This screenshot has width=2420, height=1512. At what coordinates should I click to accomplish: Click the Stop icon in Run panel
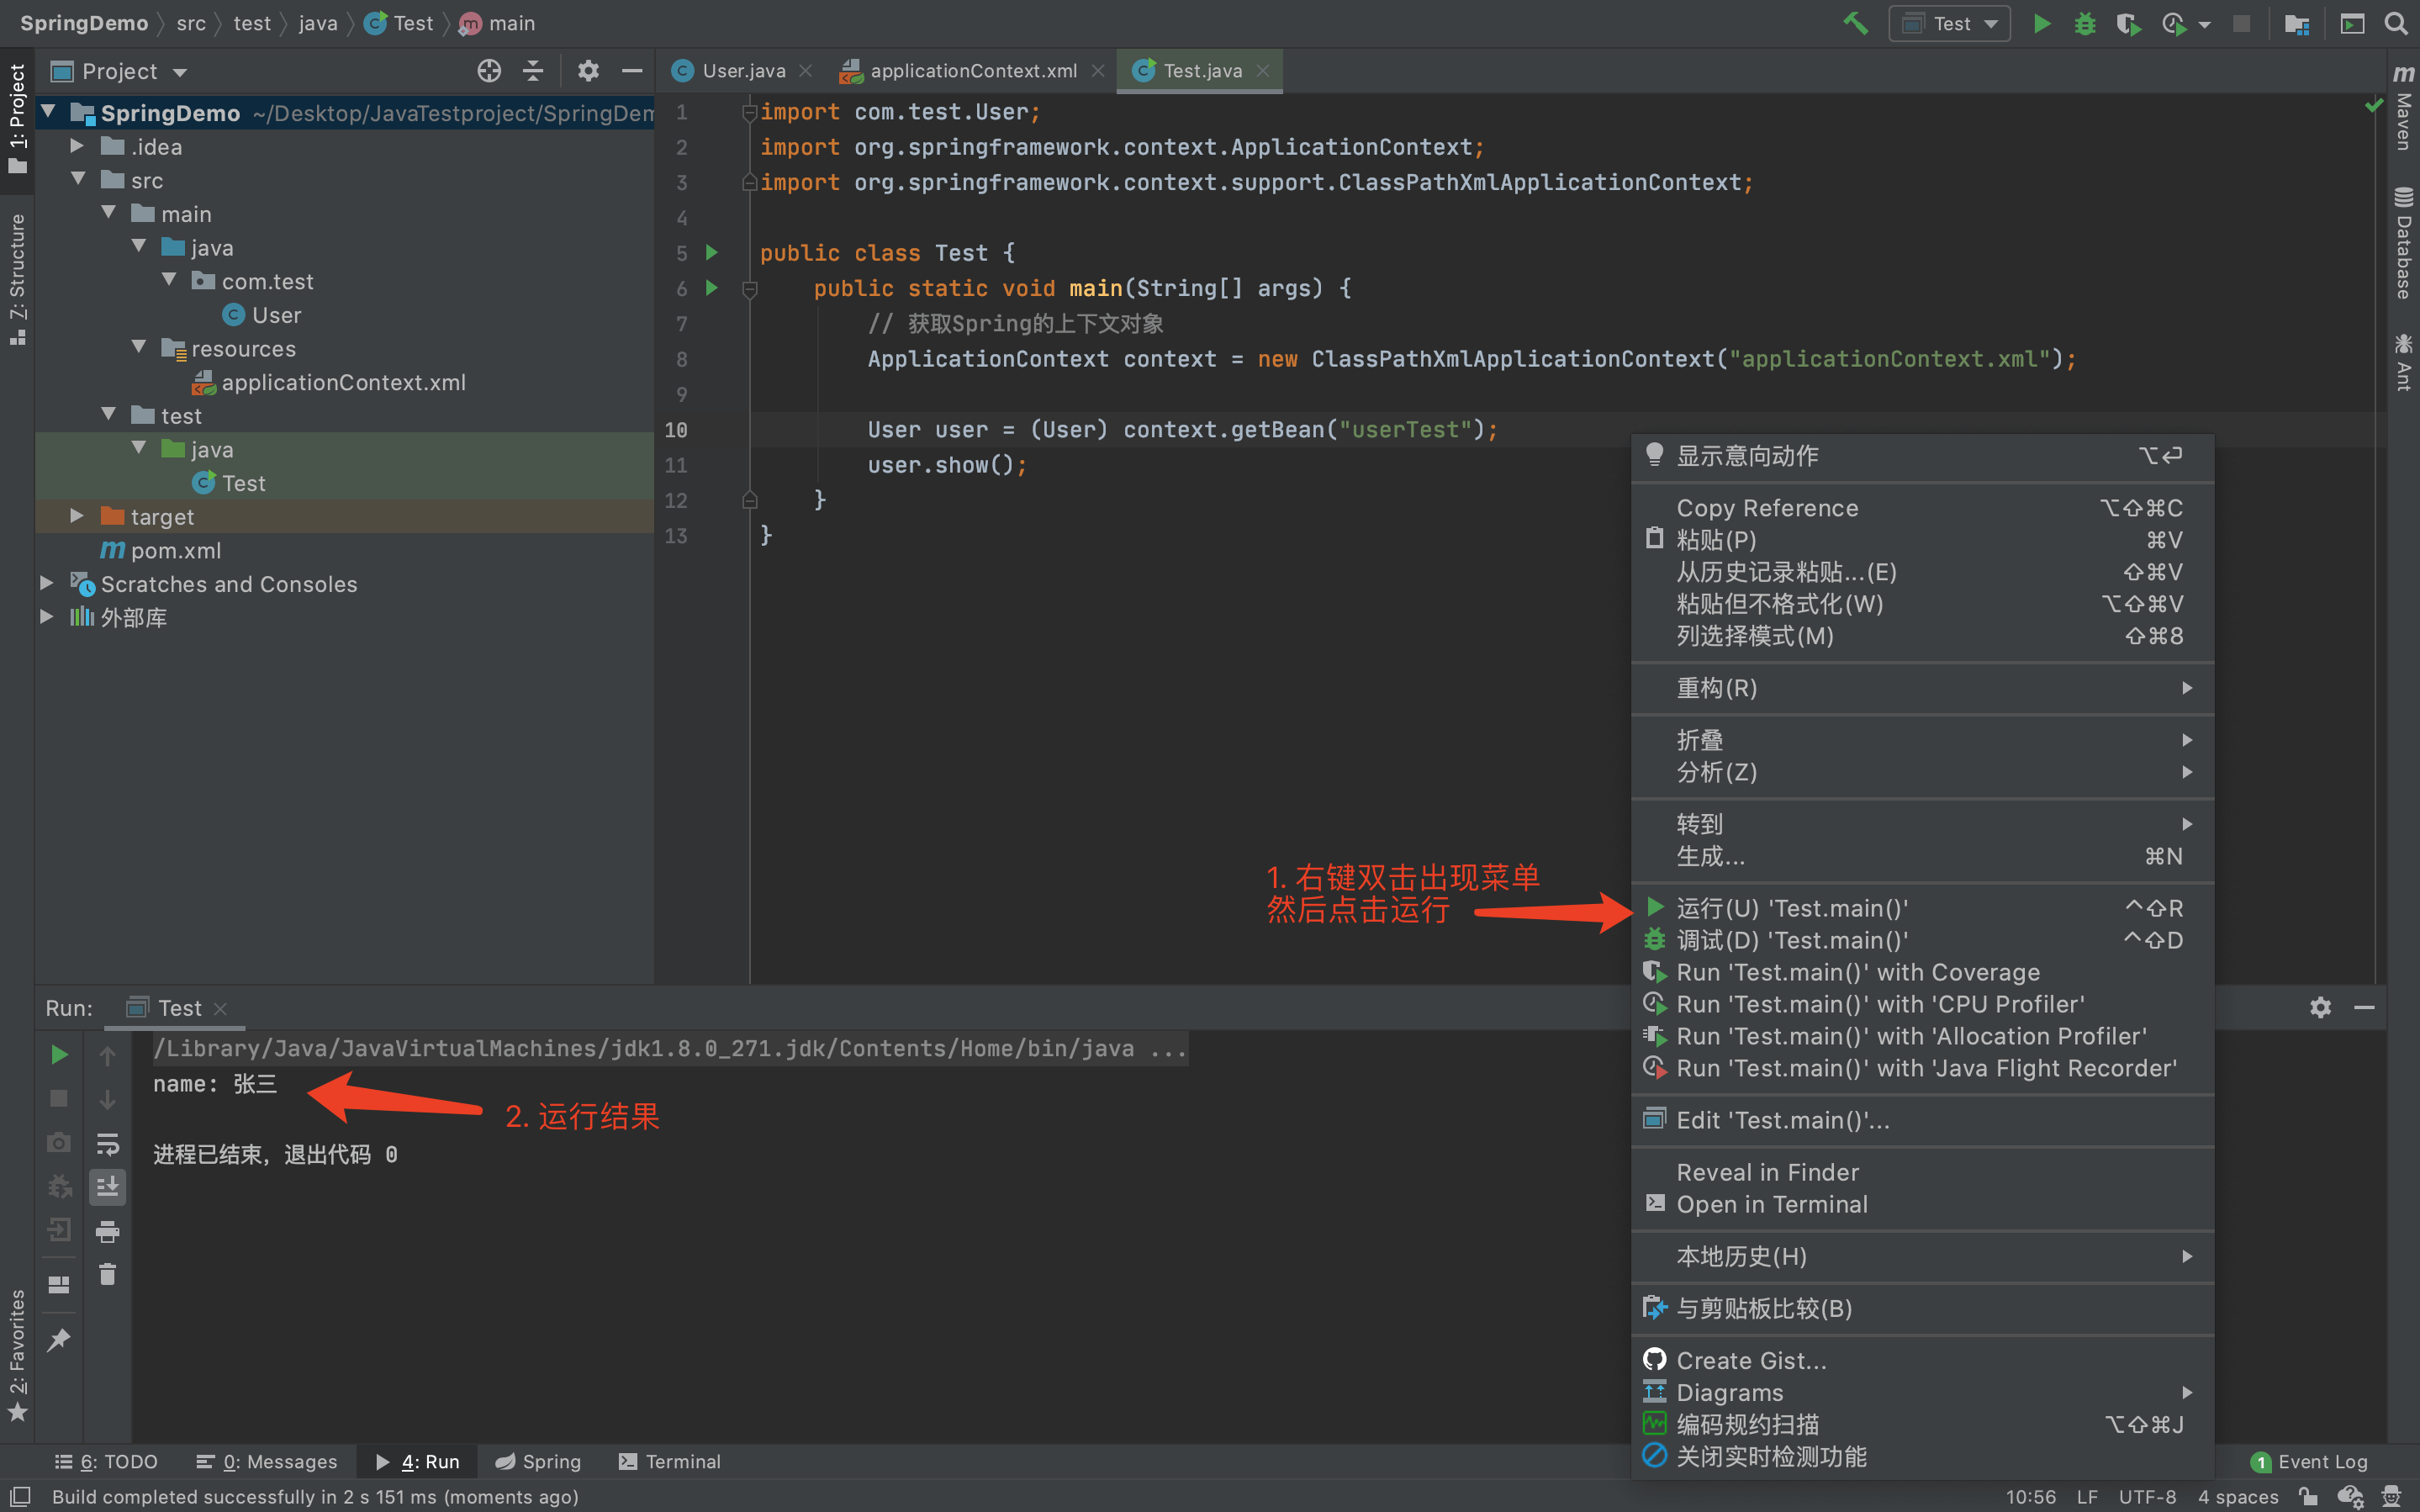59,1099
